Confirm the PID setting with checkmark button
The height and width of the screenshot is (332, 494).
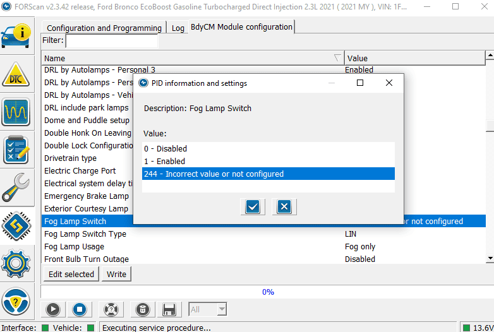[x=253, y=207]
